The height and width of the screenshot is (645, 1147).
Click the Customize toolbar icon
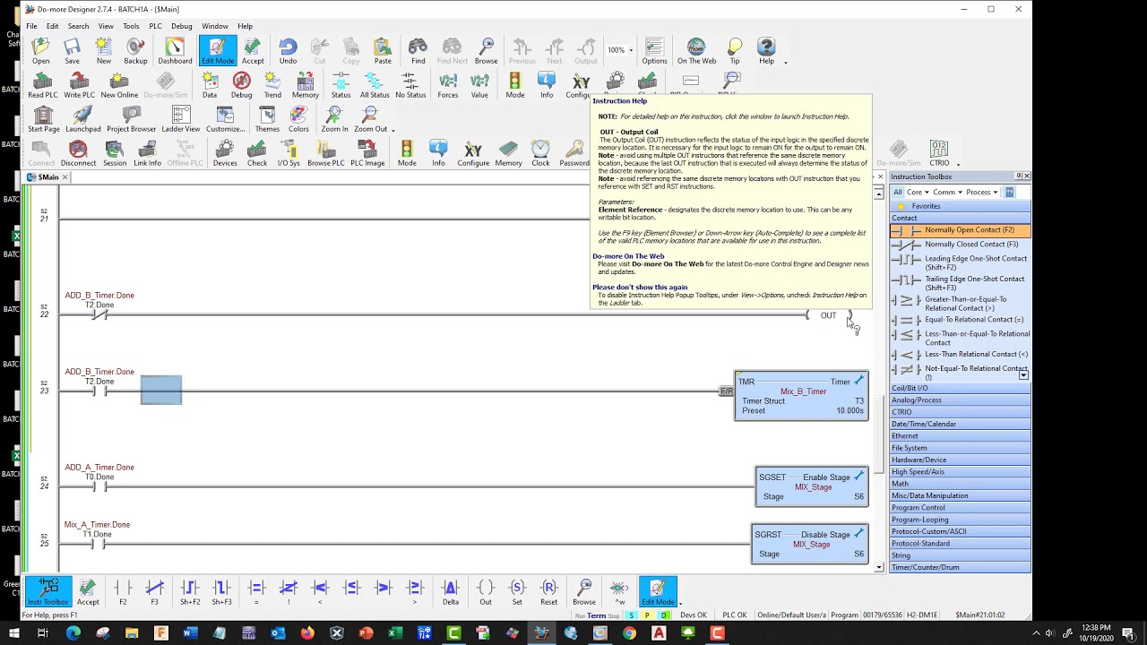pos(225,120)
